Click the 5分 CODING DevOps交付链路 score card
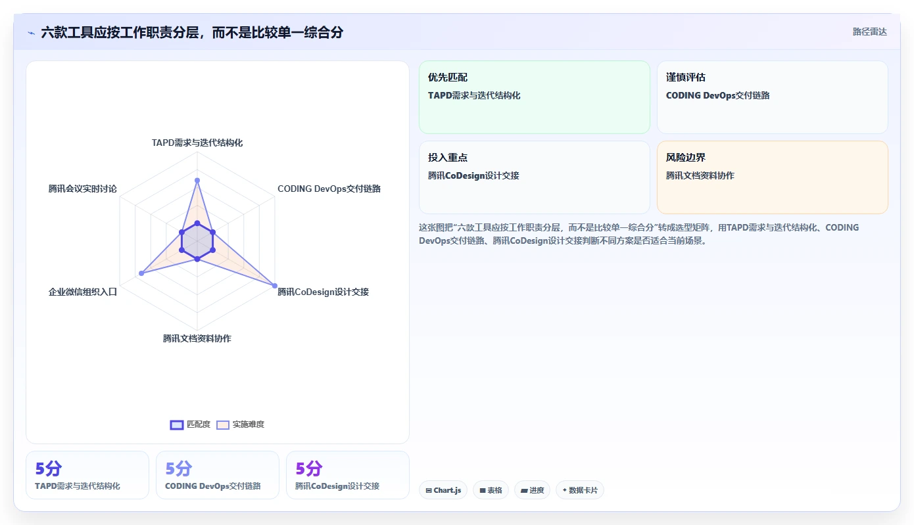This screenshot has width=914, height=525. coord(218,475)
